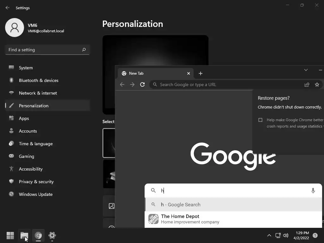Reload the page in Chrome

point(142,84)
